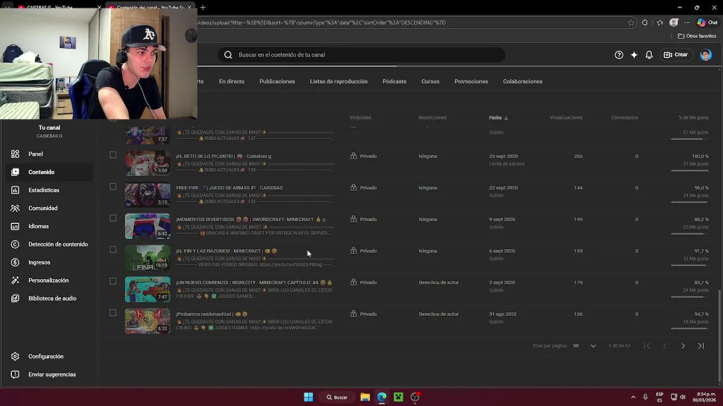Select checkbox for UN NUEVO COMIENZO video
Image resolution: width=723 pixels, height=406 pixels.
(x=113, y=281)
